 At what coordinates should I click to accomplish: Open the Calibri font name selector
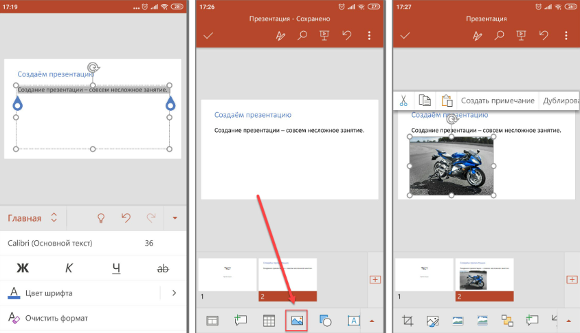(x=50, y=243)
